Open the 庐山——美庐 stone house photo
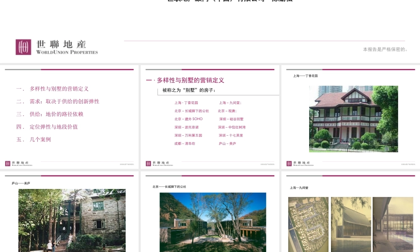The image size is (420, 252). [x=72, y=220]
